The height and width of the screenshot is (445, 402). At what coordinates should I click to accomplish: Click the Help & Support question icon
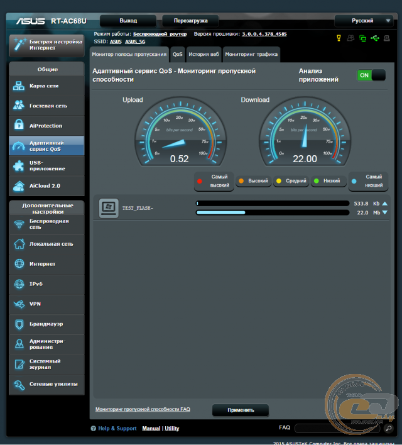coord(94,429)
